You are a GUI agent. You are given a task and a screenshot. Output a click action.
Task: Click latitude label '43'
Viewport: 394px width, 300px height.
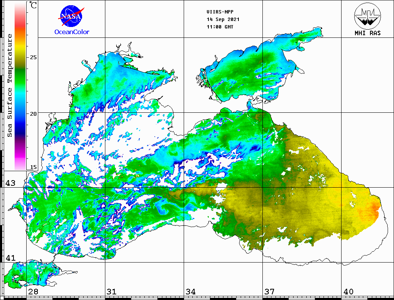coord(10,183)
